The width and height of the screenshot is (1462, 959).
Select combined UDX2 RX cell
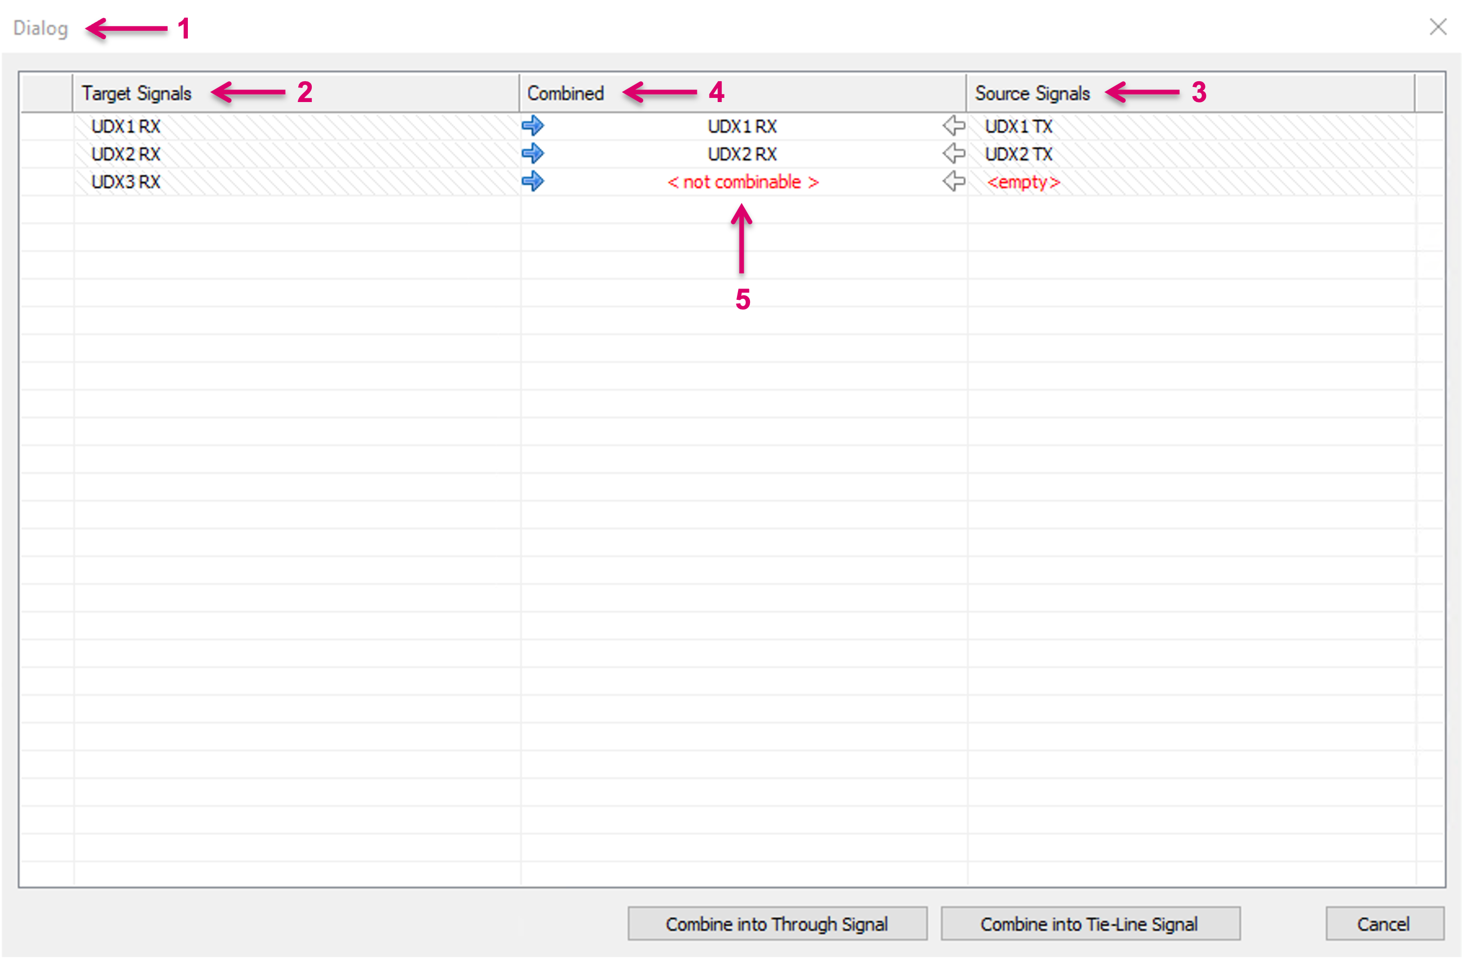pos(742,154)
